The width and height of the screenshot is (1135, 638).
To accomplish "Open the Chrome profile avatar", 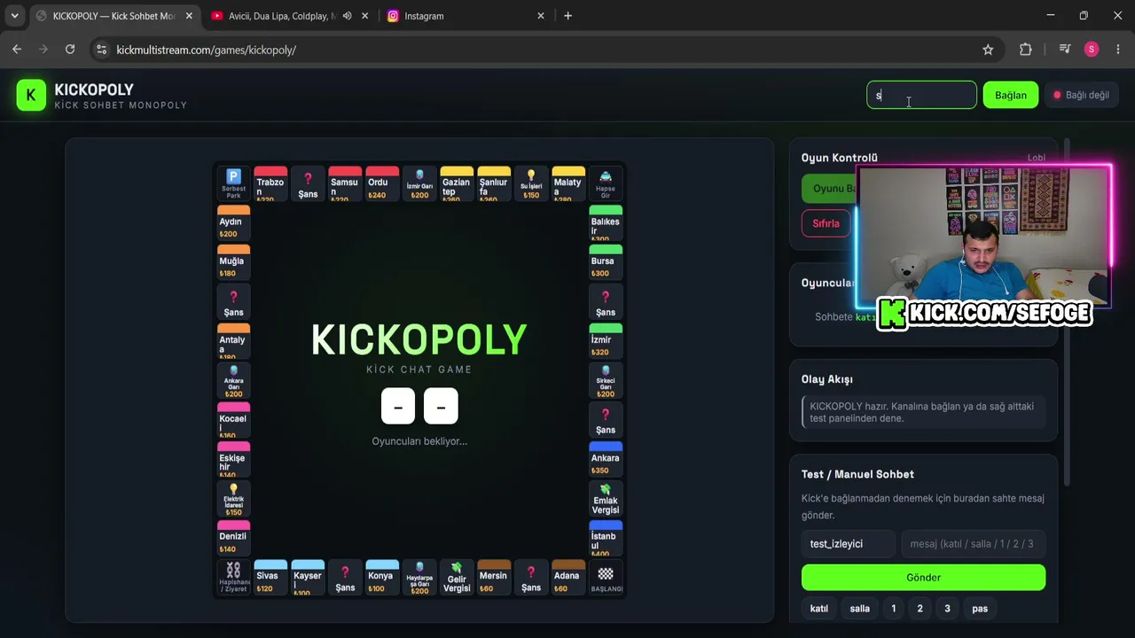I will click(x=1092, y=50).
